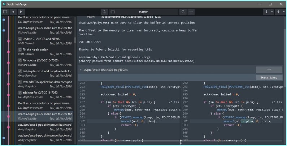Click the stash changes icon
287x146 pixels.
click(104, 12)
